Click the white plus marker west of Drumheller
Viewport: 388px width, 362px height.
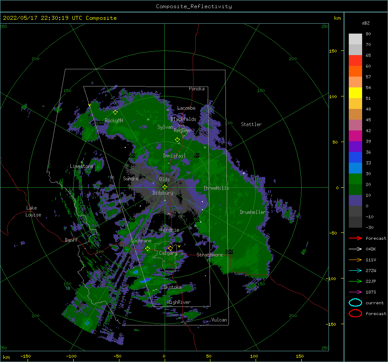click(x=244, y=173)
